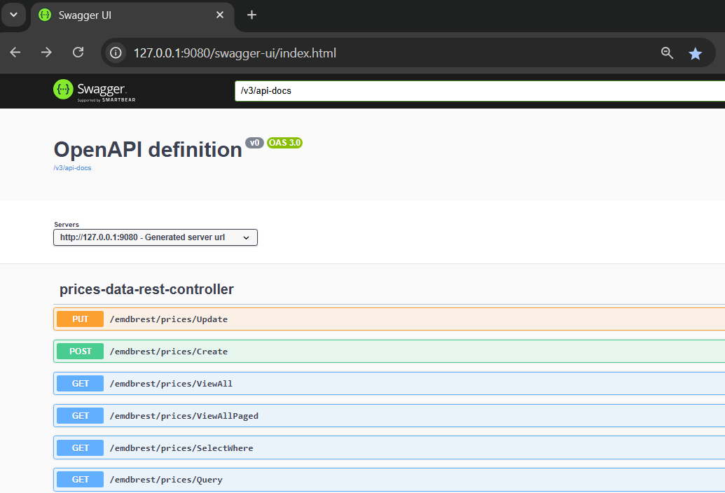
Task: Expand the GET /emdbrest/prices/ViewAll operation
Action: pyautogui.click(x=389, y=384)
